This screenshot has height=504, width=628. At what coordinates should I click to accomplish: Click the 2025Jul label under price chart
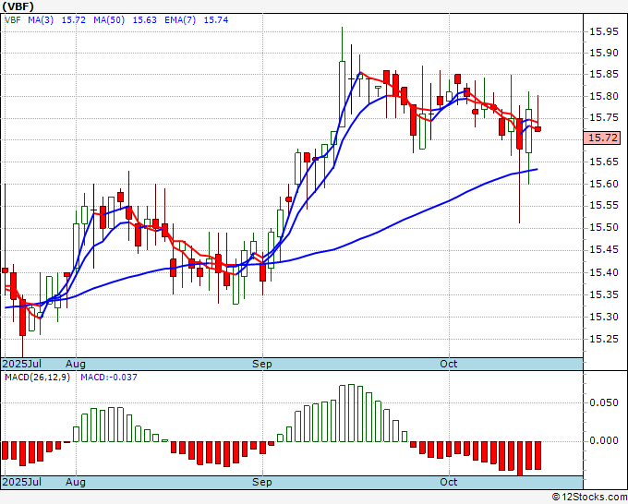(19, 365)
